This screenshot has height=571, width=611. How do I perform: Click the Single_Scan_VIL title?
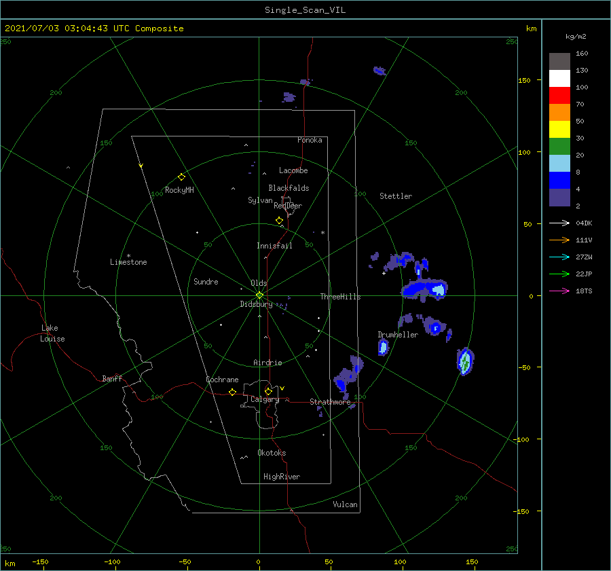click(305, 10)
